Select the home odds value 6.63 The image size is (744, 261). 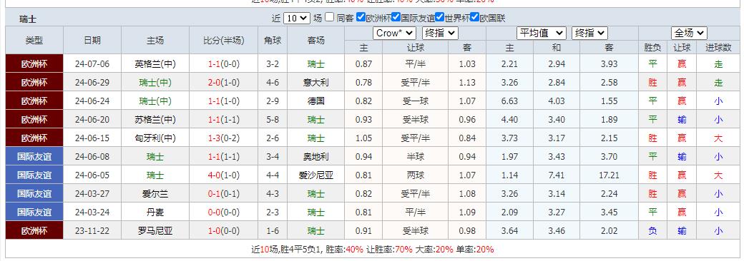coord(509,101)
